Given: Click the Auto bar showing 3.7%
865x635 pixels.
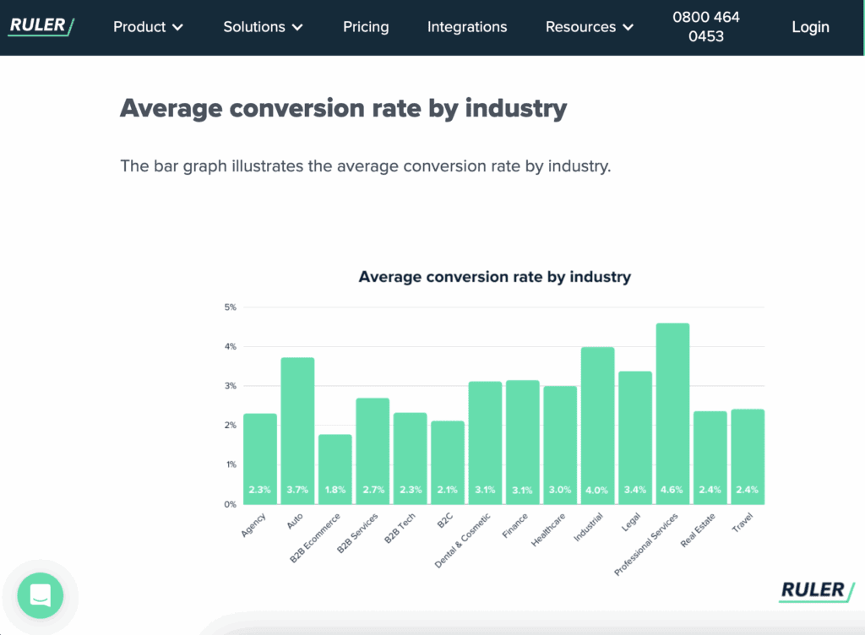Looking at the screenshot, I should pyautogui.click(x=297, y=431).
